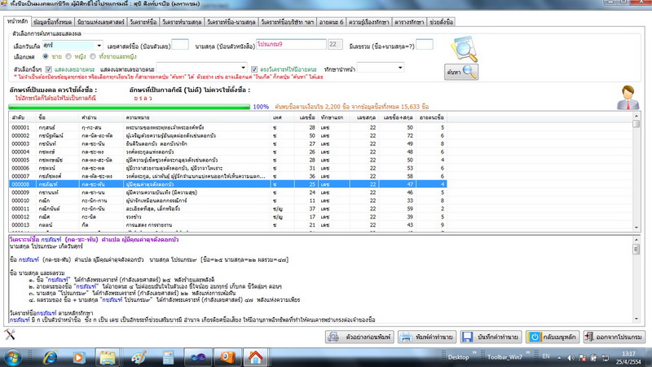Viewport: 652px width, 367px height.
Task: Sort by the เลขชื่อ+สกุล column header
Action: tap(398, 117)
